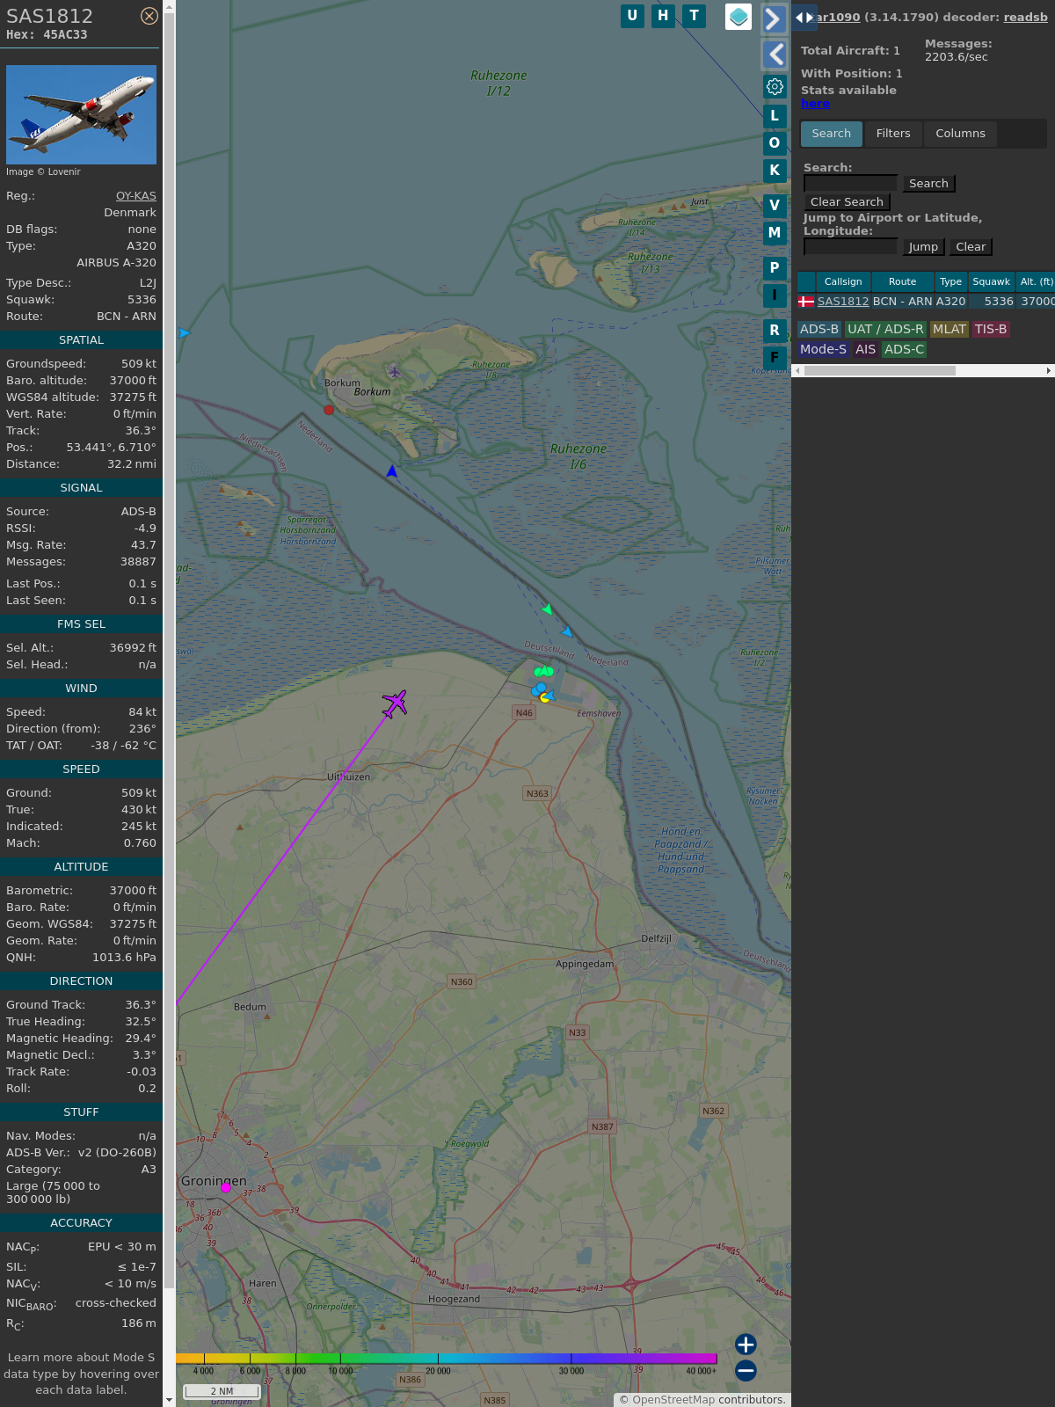Toggle the K map button
The width and height of the screenshot is (1055, 1407).
click(775, 171)
